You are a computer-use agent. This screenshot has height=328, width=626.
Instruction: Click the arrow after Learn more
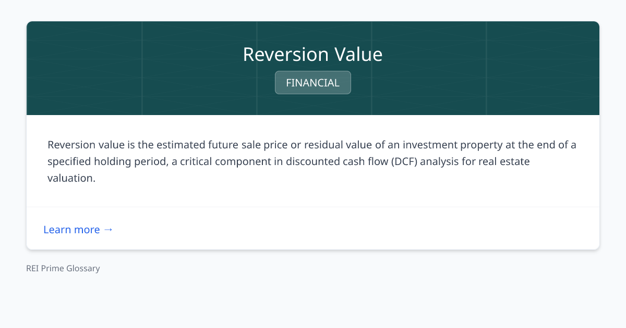(109, 230)
